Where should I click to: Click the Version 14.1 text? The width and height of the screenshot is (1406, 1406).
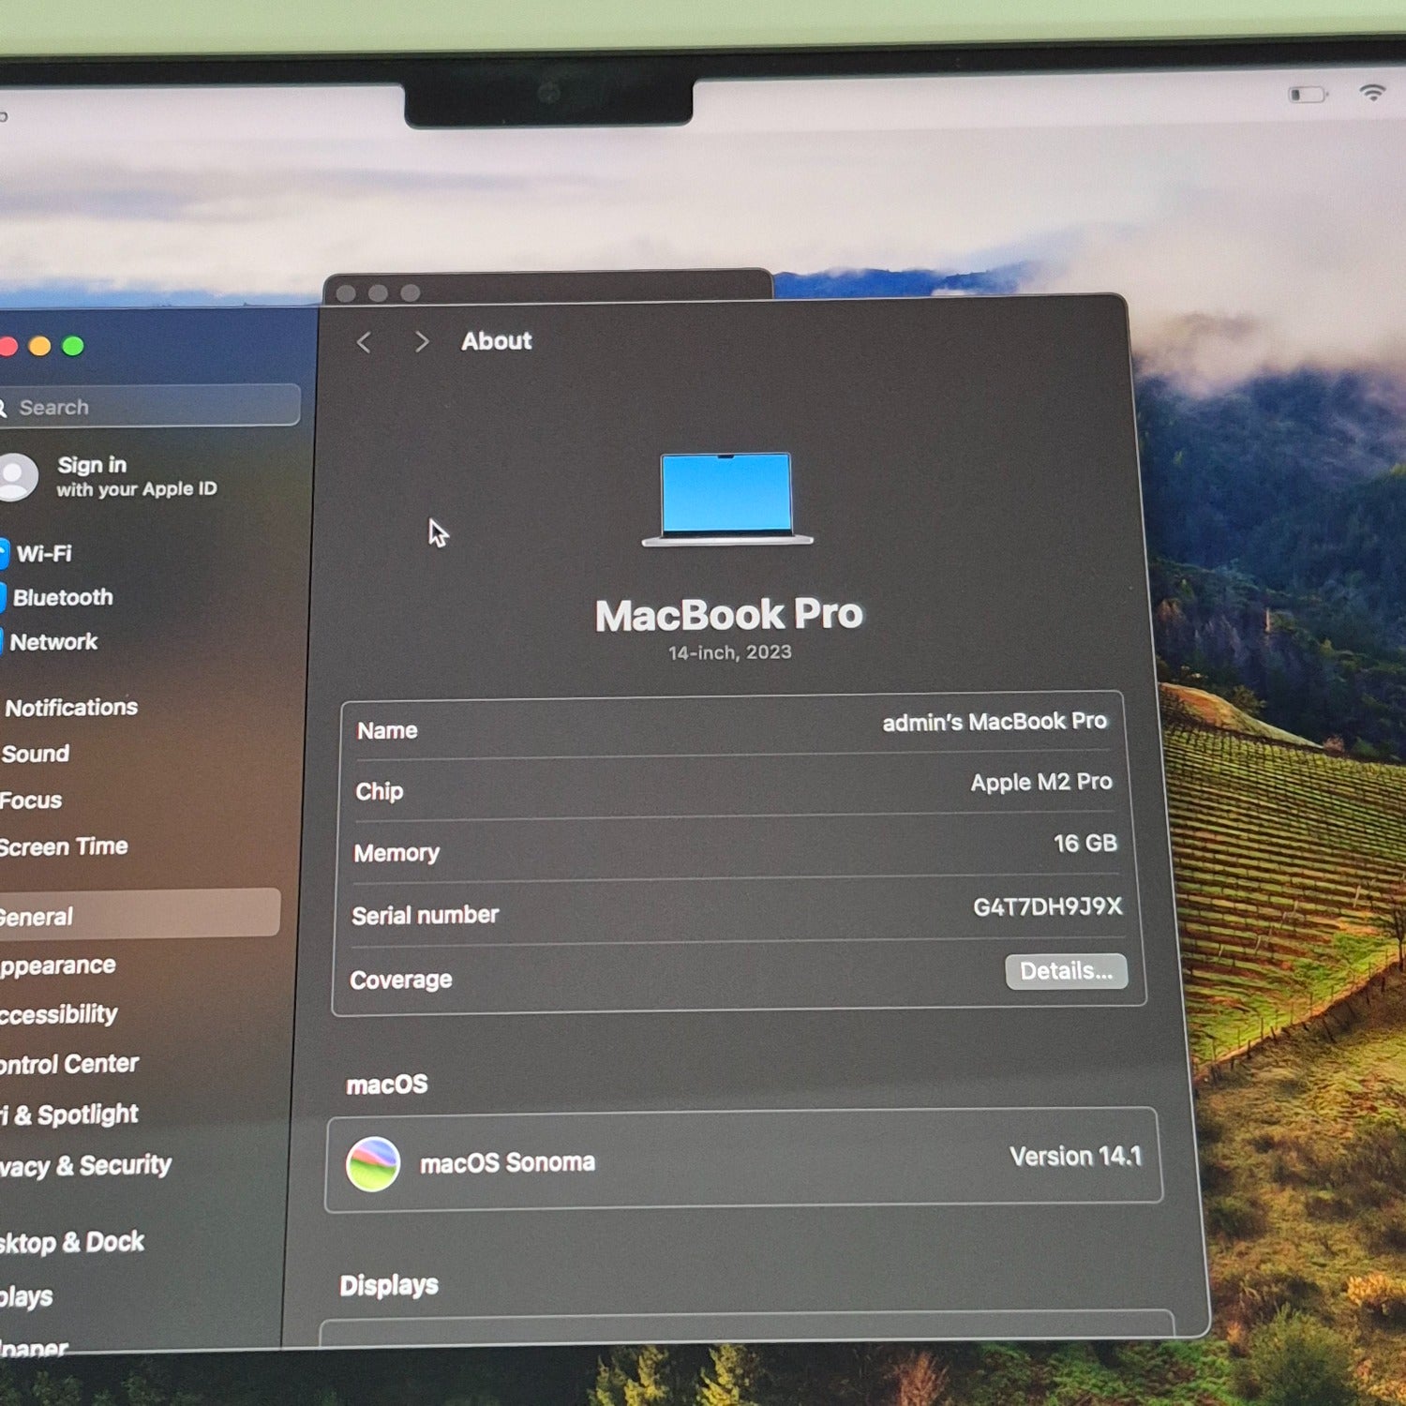[x=1075, y=1157]
